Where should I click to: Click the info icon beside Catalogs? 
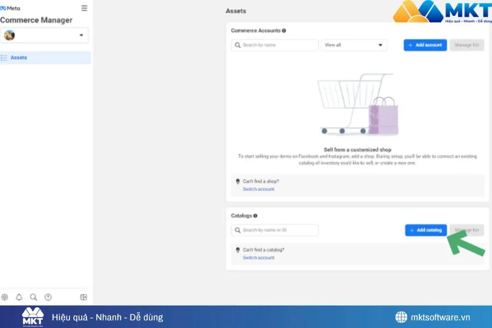point(255,216)
